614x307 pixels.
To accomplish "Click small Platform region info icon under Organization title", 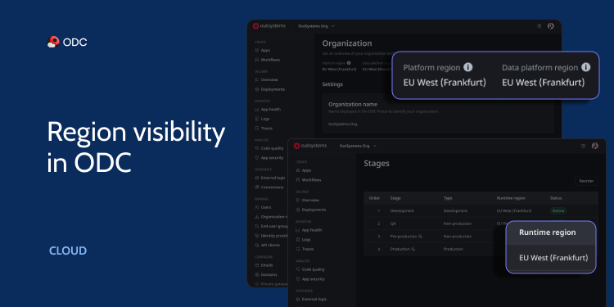I will (349, 63).
